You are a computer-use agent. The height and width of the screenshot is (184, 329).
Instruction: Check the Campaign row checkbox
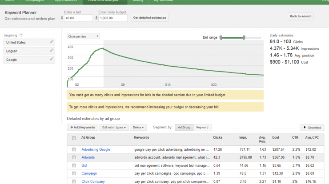pos(74,173)
